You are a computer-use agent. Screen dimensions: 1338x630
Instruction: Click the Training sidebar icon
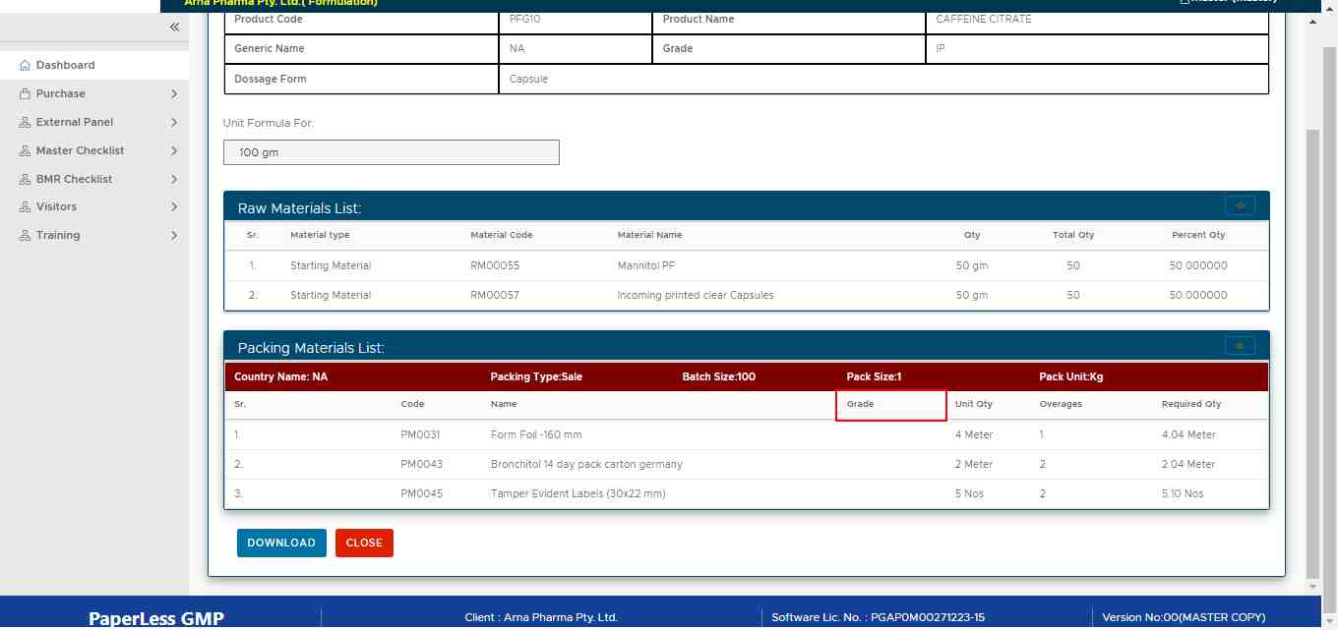[x=26, y=236]
